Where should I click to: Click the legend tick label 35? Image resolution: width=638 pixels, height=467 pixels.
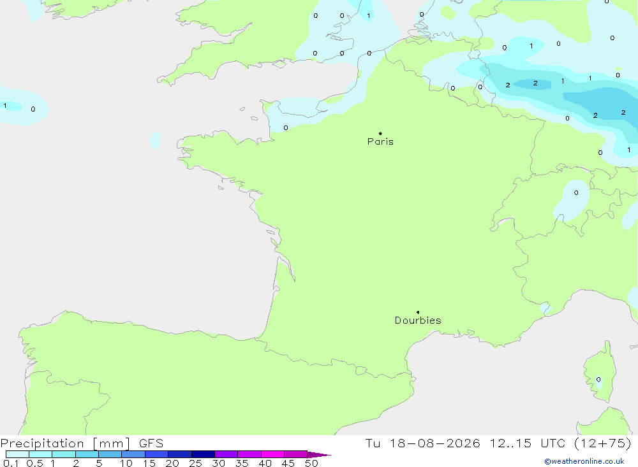242,463
